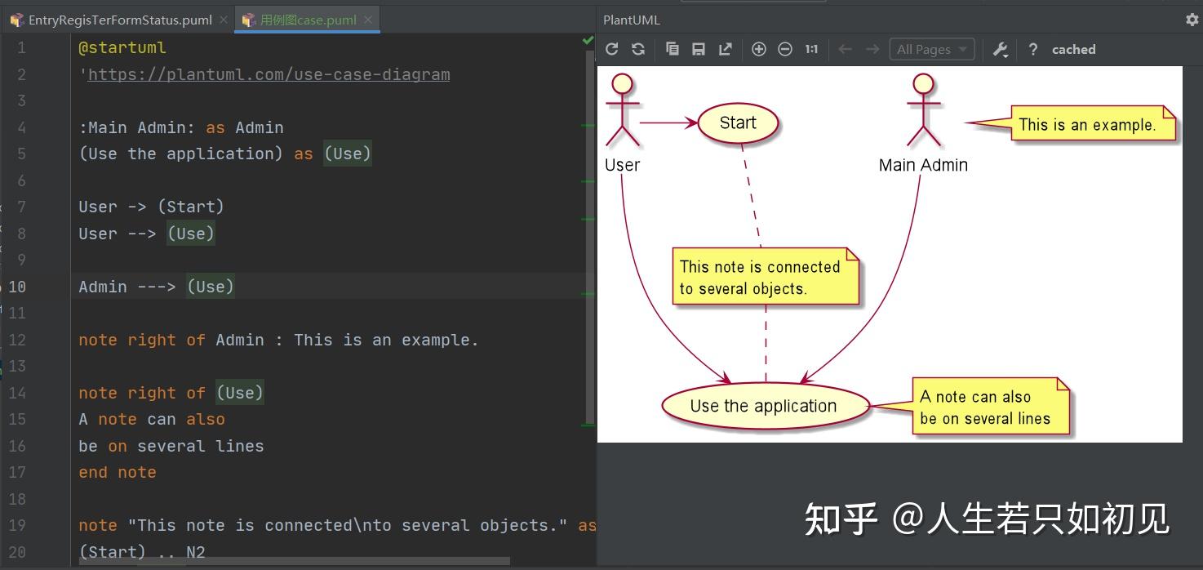Click the cached status label
This screenshot has height=570, width=1203.
[1073, 49]
